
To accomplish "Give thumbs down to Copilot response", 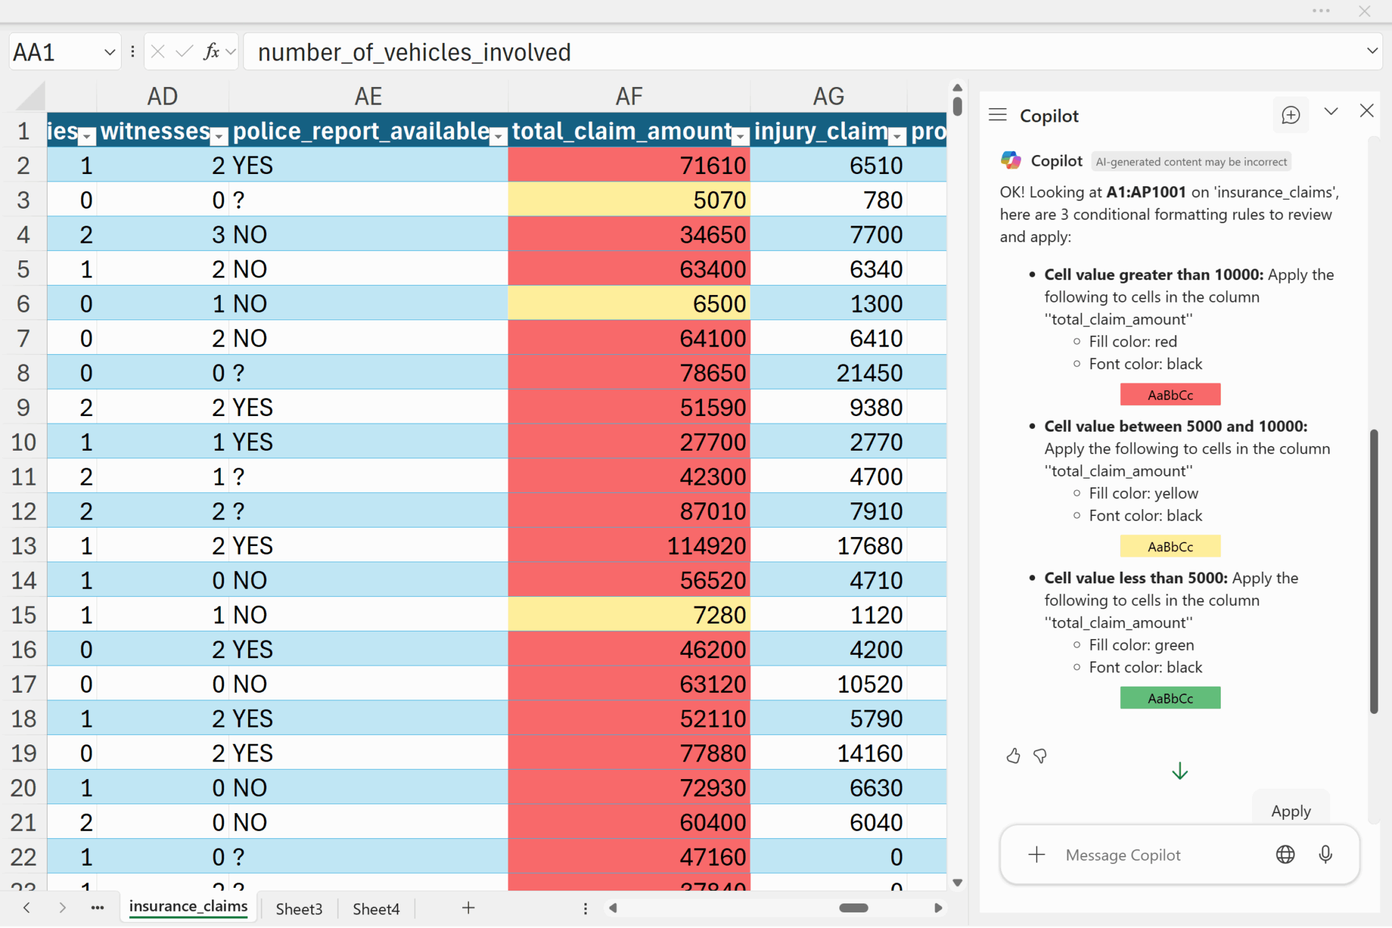I will (x=1040, y=756).
